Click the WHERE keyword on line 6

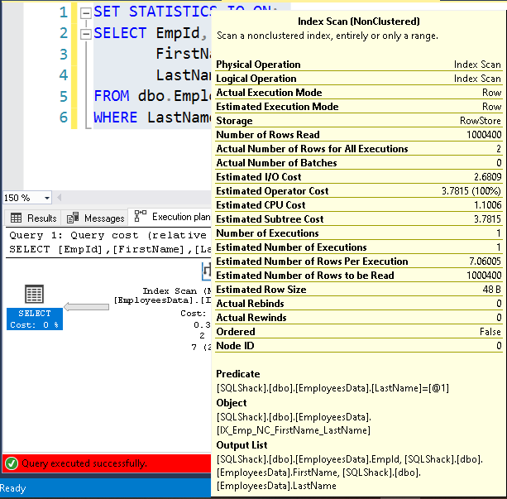click(115, 118)
